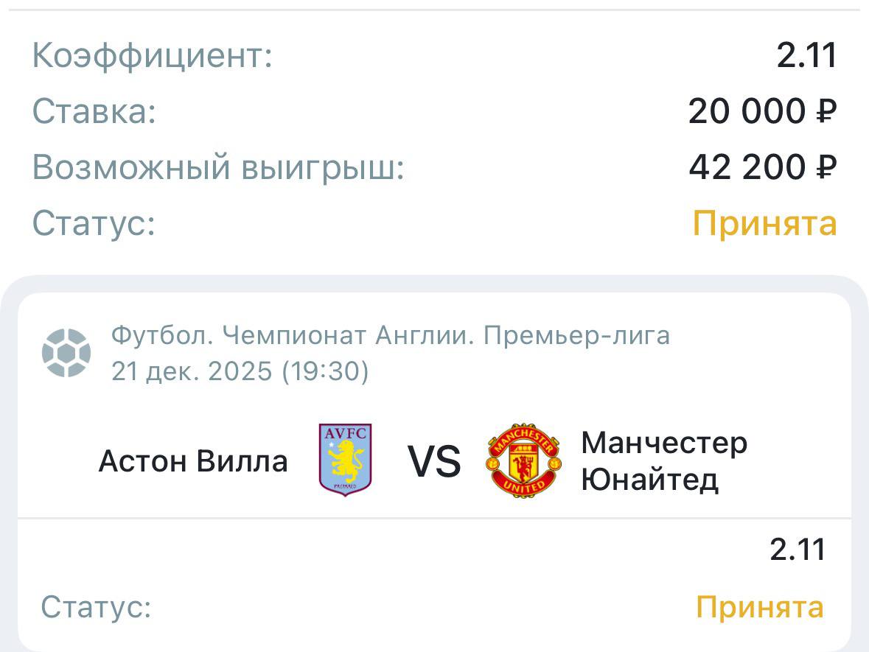869x652 pixels.
Task: Open the Чемпионат Англии Премьер-лига league title
Action: tap(391, 336)
